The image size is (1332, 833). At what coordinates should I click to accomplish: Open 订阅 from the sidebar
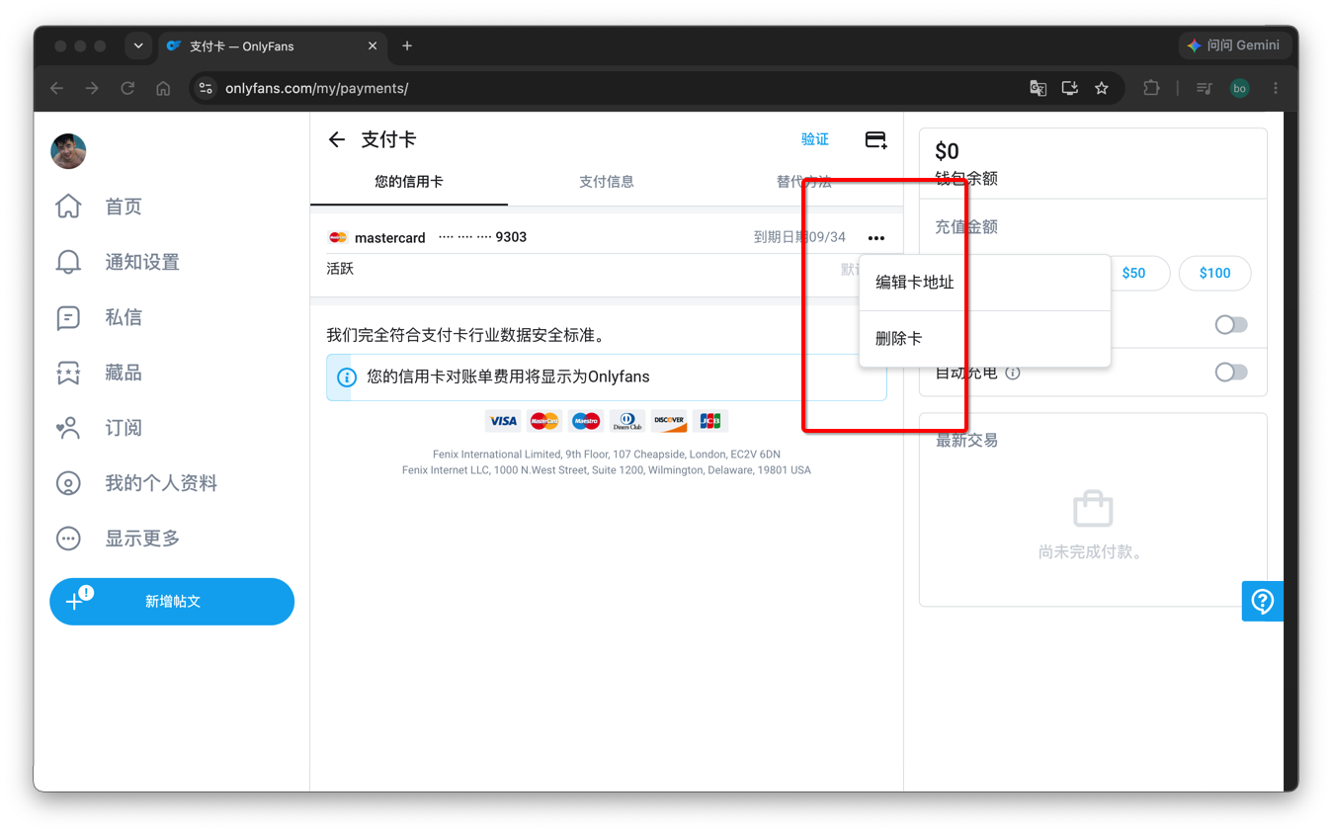pyautogui.click(x=124, y=428)
